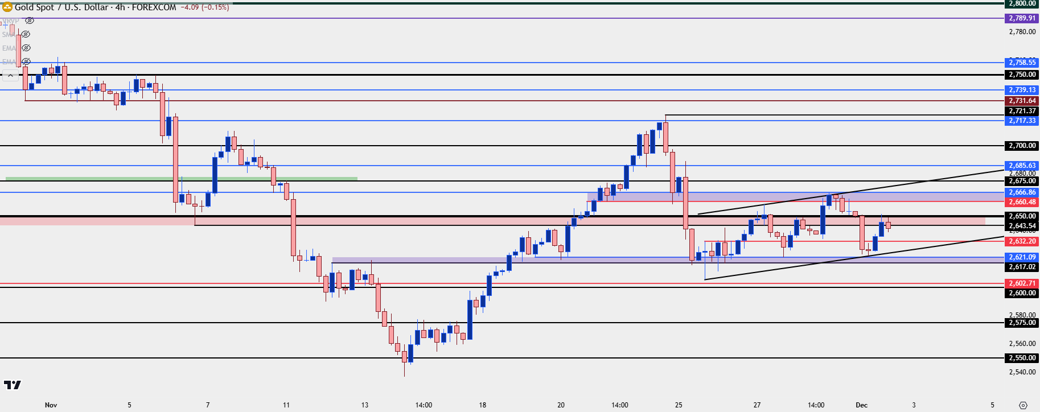Click the 7 date on time axis

coord(208,405)
